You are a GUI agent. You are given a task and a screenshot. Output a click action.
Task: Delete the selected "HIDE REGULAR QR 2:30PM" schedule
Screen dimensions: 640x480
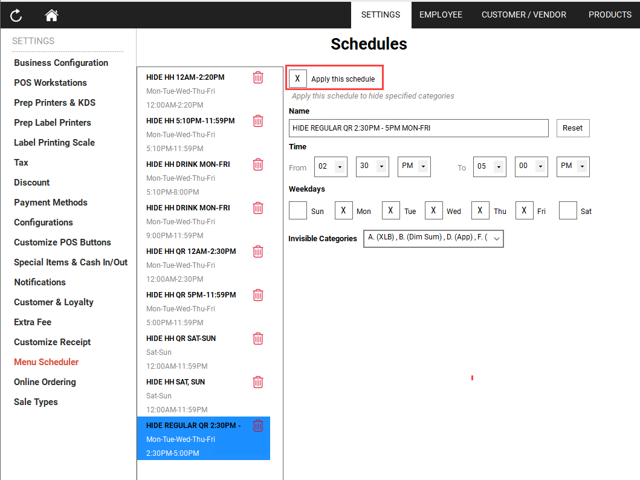pos(258,426)
